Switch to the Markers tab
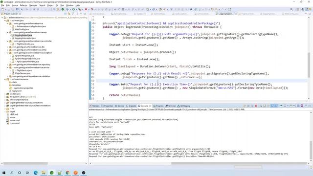This screenshot has width=313, height=176. tap(94, 106)
